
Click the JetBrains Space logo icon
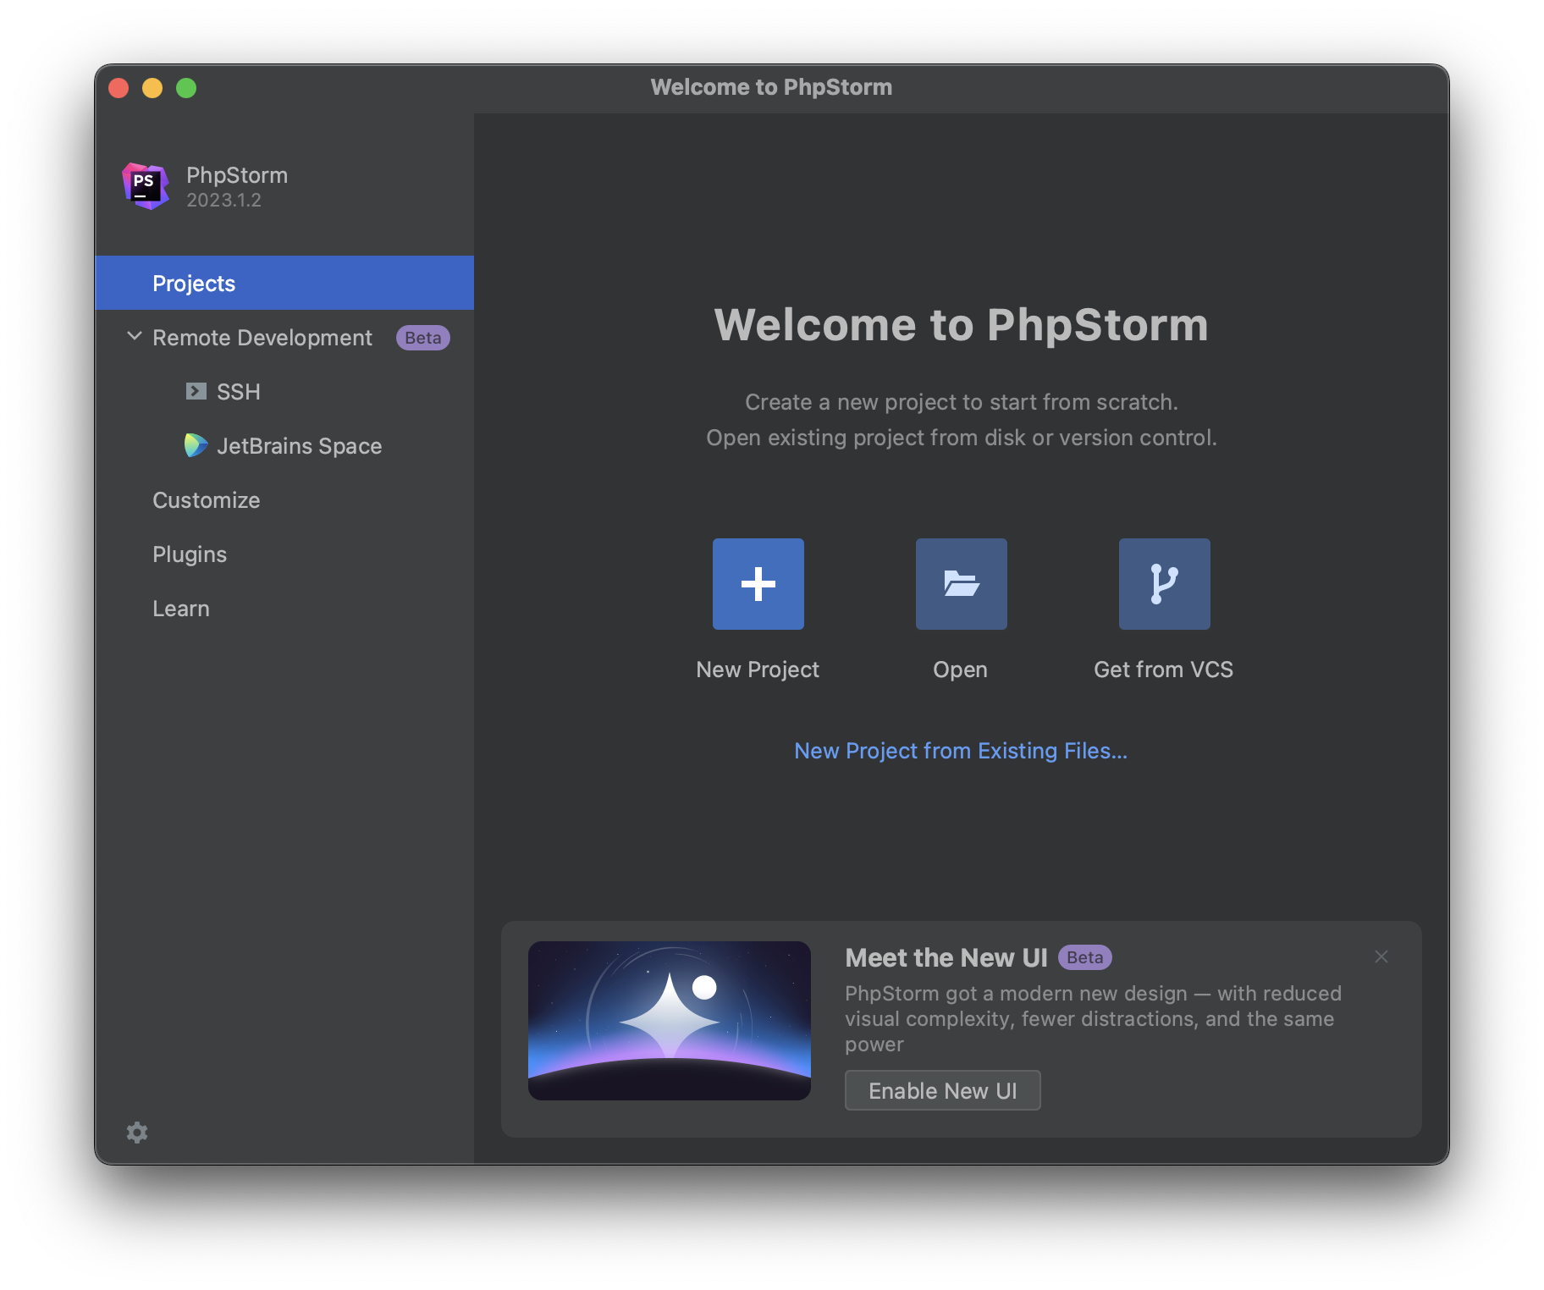(x=196, y=445)
